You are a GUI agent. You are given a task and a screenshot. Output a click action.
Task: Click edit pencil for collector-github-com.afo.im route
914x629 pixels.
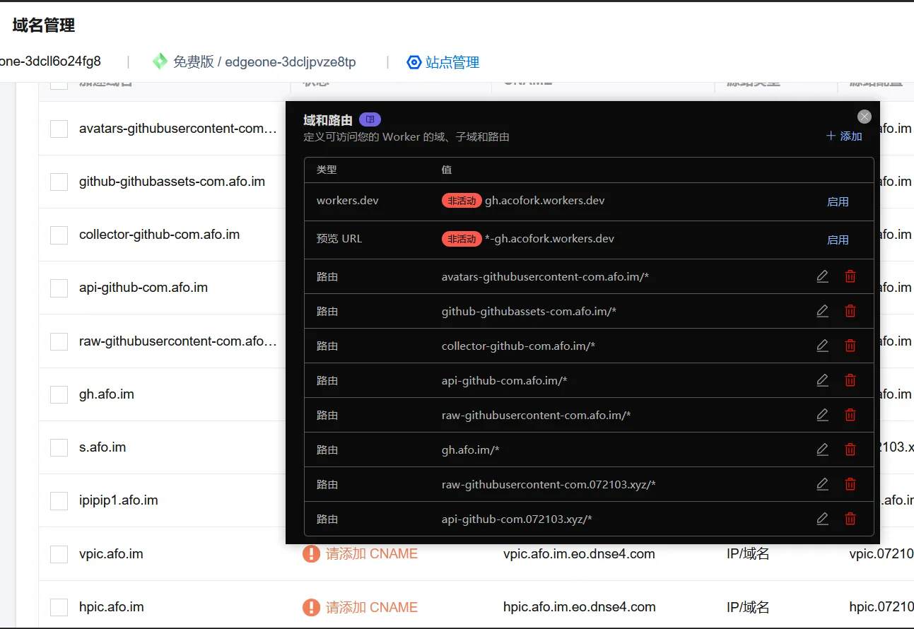(822, 346)
